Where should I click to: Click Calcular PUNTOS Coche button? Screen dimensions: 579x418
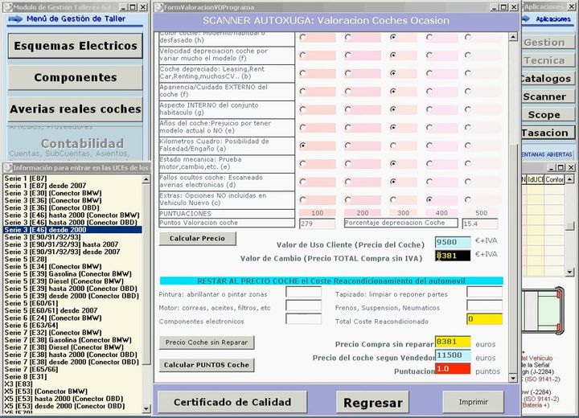[x=207, y=365]
